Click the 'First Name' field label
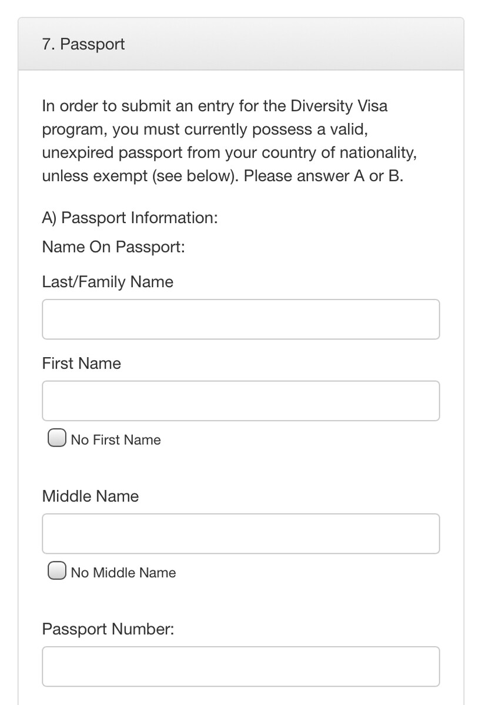The height and width of the screenshot is (705, 482). click(x=81, y=363)
